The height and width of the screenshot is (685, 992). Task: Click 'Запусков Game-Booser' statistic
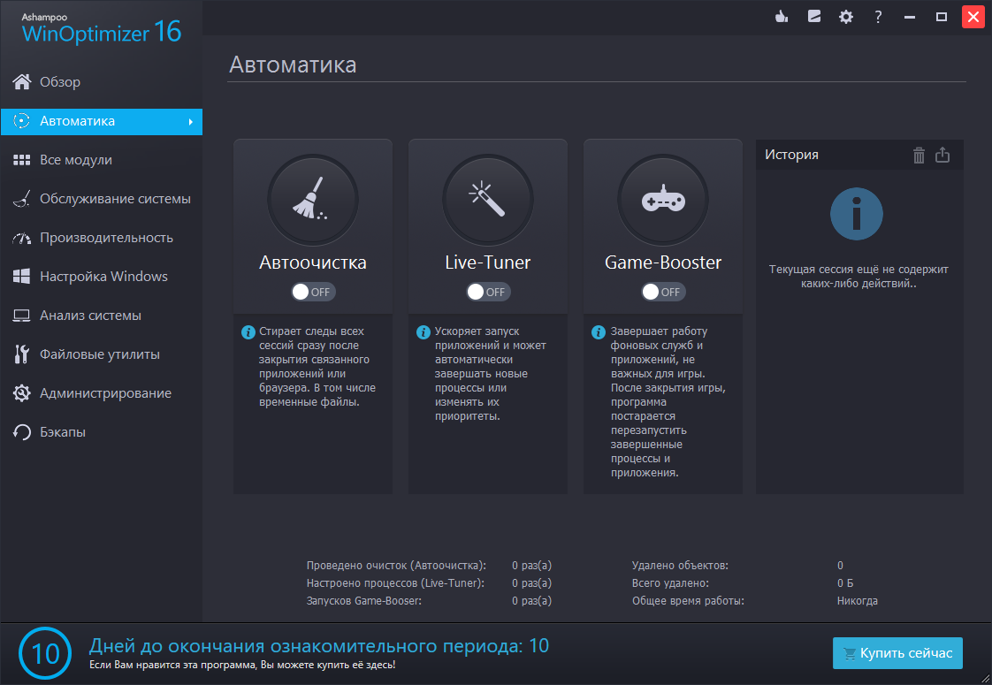coord(363,601)
